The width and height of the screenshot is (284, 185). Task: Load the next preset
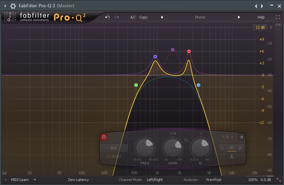coord(239,17)
